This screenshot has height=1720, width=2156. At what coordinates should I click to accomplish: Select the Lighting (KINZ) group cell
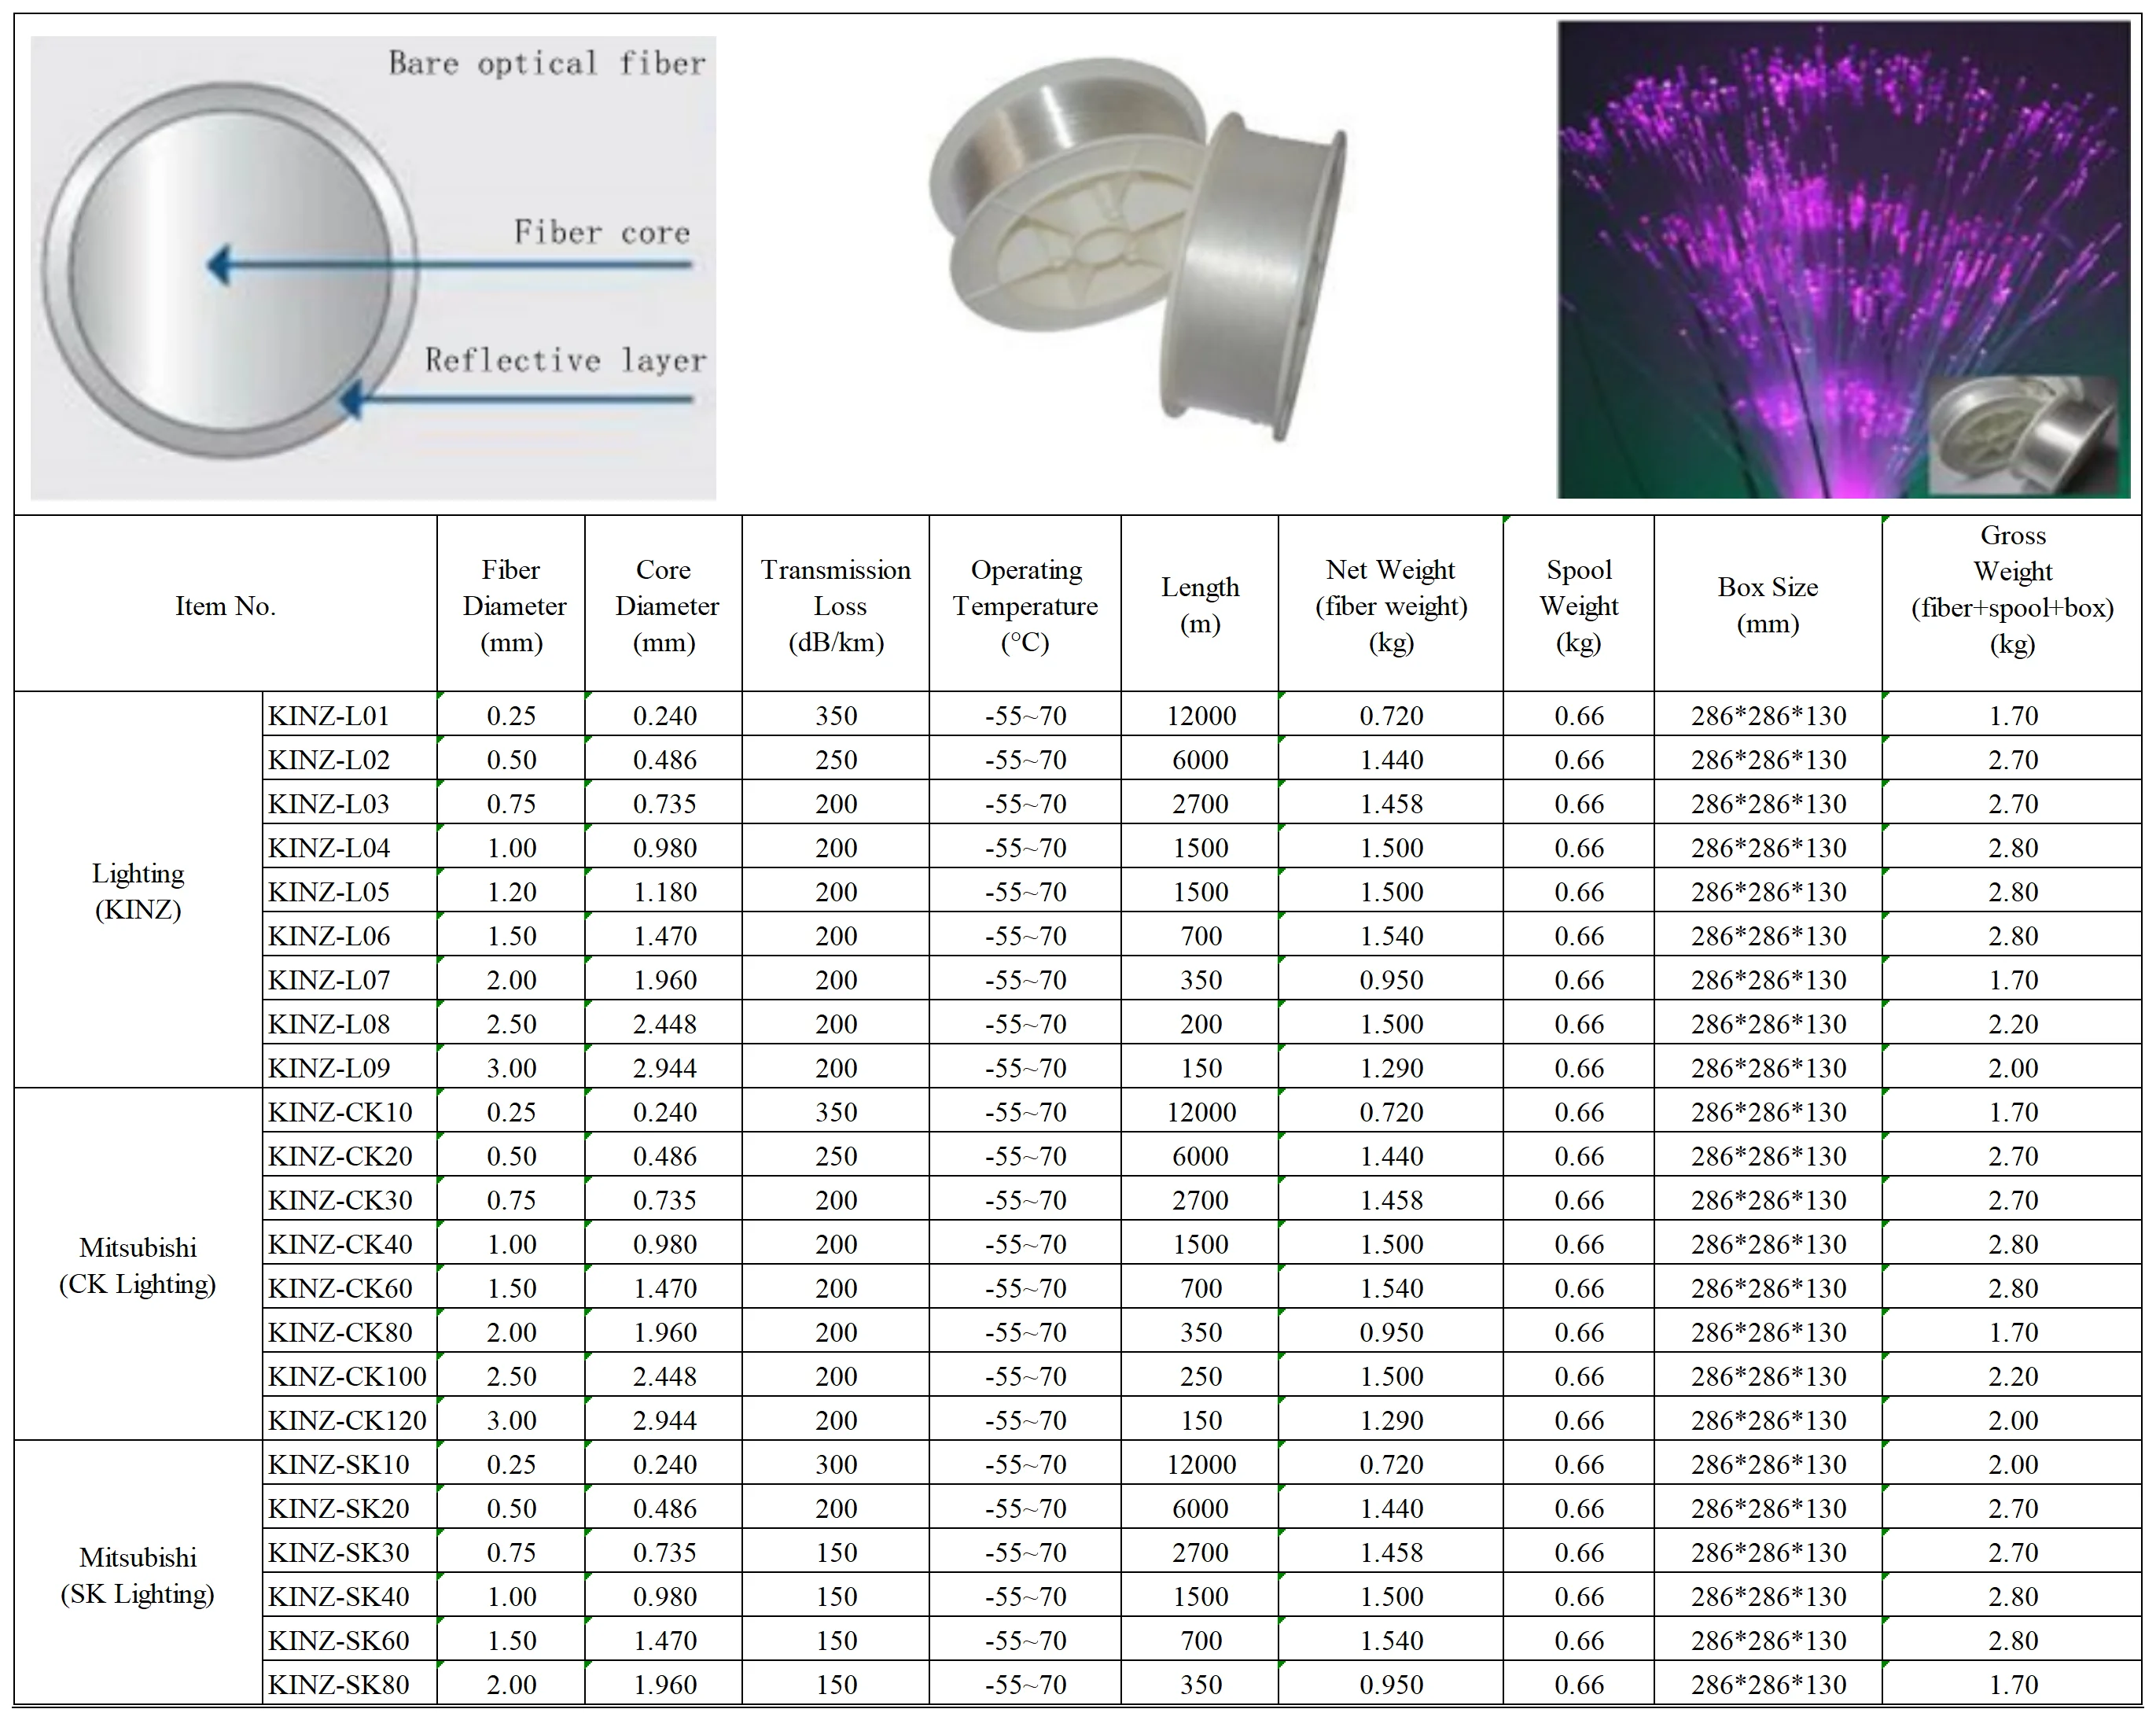(138, 890)
